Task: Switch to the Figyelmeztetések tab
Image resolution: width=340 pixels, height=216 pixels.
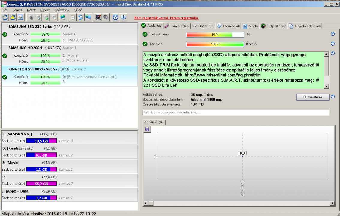Action: (305, 26)
